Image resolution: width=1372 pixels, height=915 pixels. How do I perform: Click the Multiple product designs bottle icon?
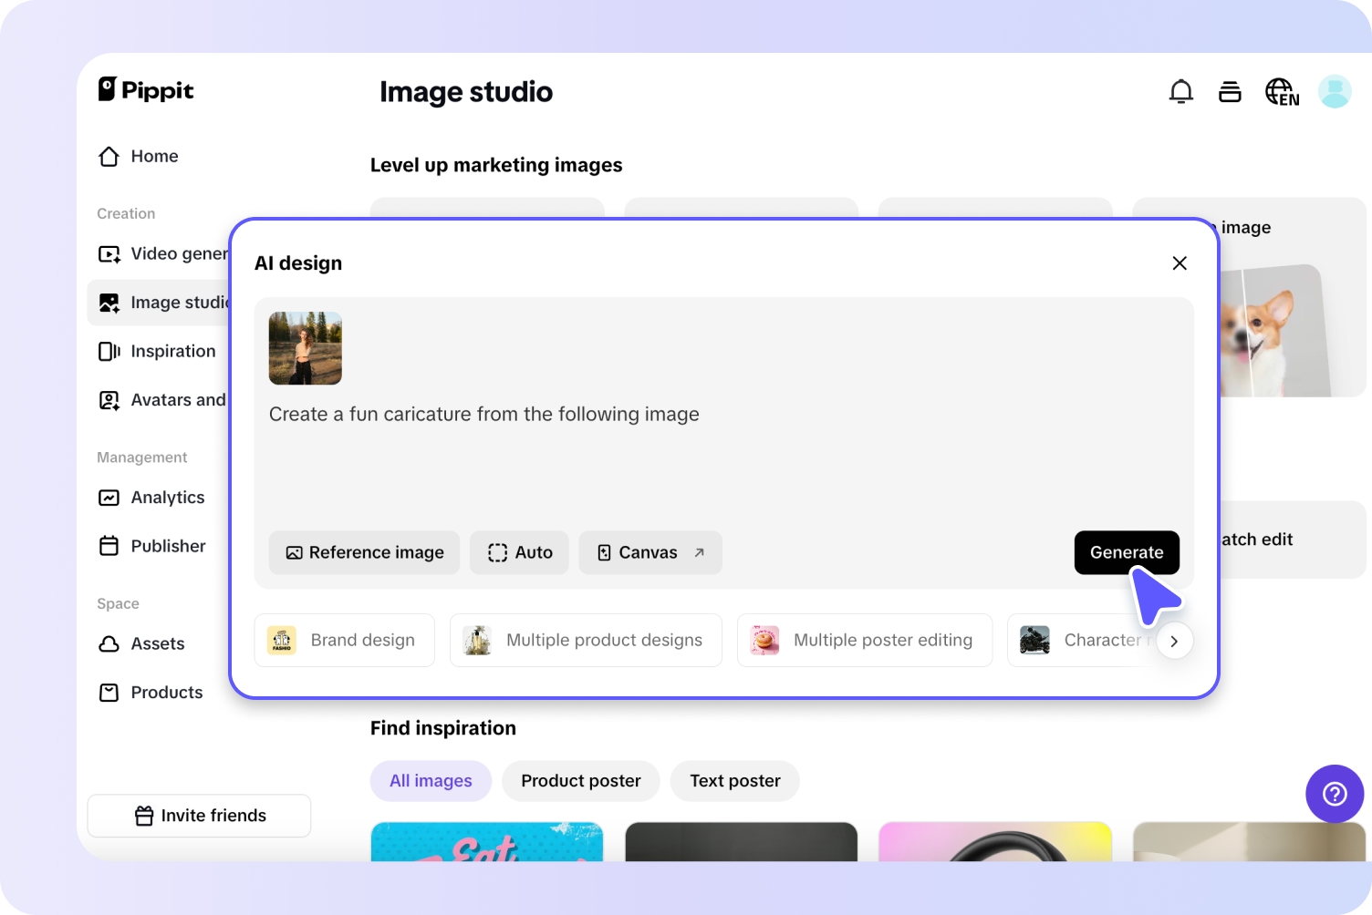(477, 641)
